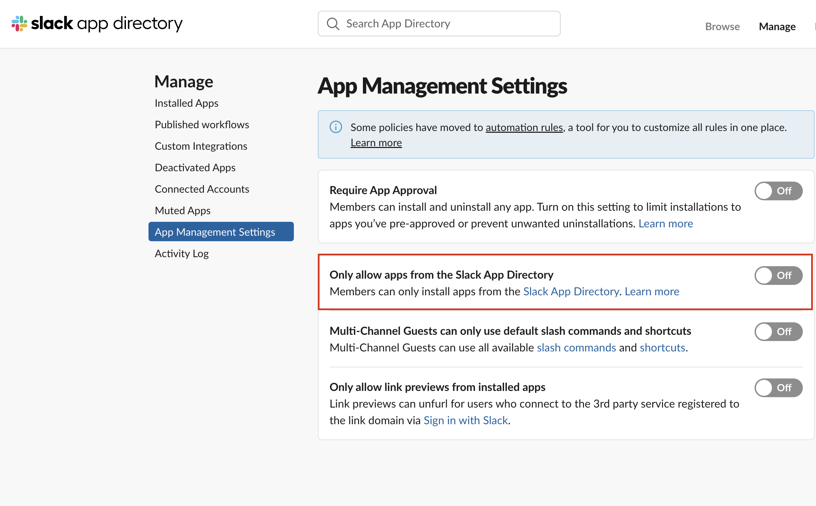Open Installed Apps in sidebar
The height and width of the screenshot is (506, 816).
186,103
